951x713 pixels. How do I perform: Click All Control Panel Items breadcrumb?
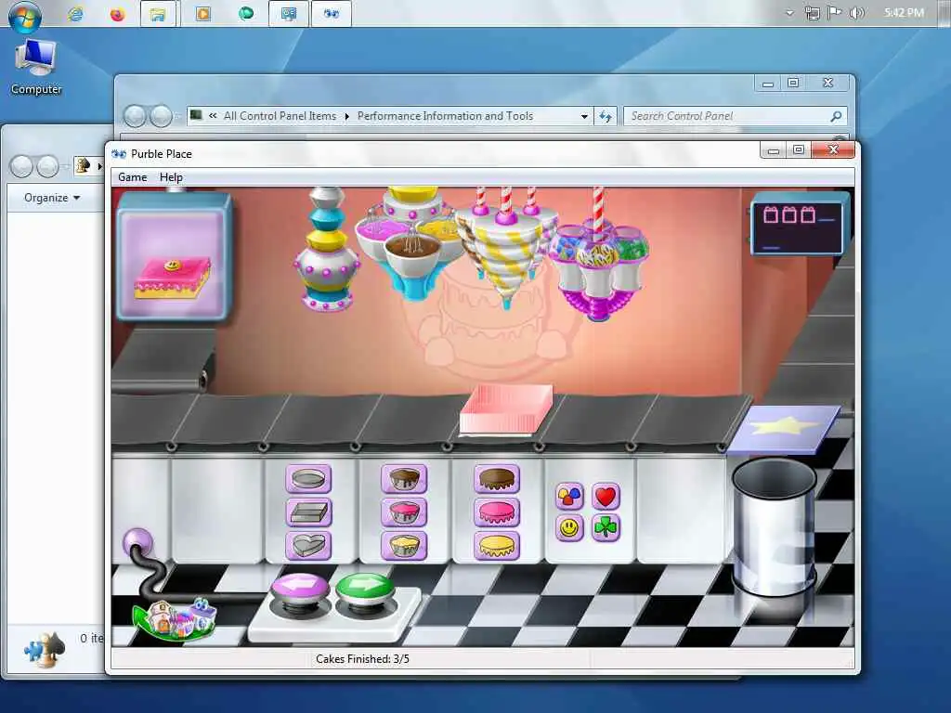pos(280,116)
